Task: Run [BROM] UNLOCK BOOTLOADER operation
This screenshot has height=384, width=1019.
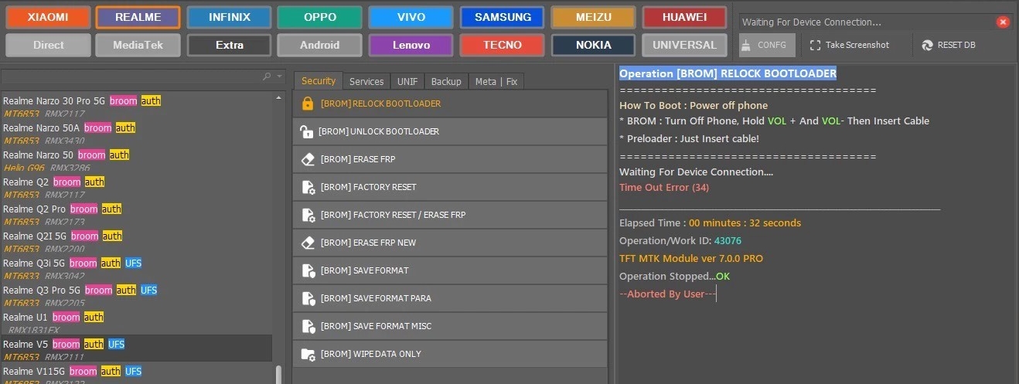Action: 450,131
